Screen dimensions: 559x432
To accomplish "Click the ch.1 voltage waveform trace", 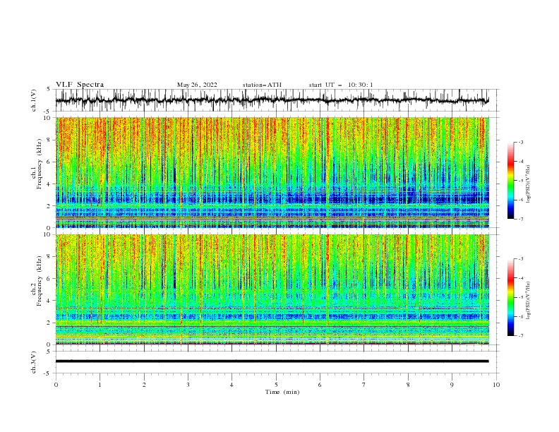I will point(272,100).
